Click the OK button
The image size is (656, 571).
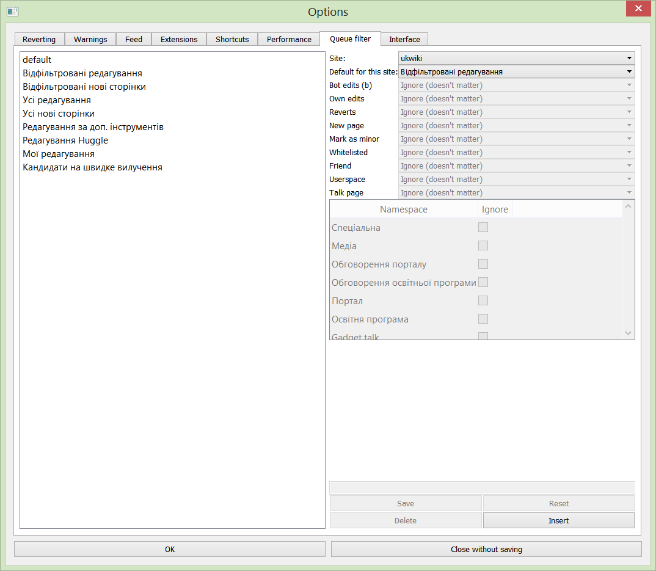(x=170, y=549)
